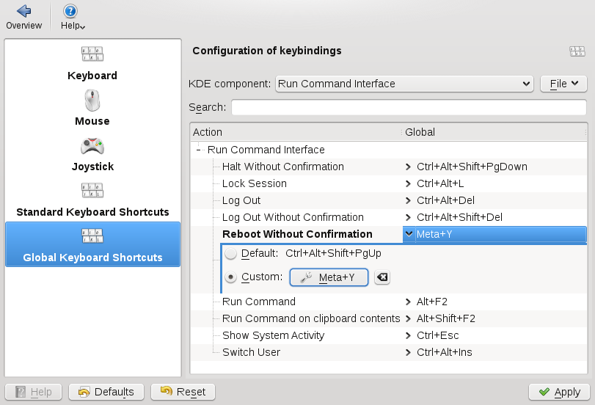Open the KDE component dropdown
The width and height of the screenshot is (595, 405).
click(x=404, y=84)
